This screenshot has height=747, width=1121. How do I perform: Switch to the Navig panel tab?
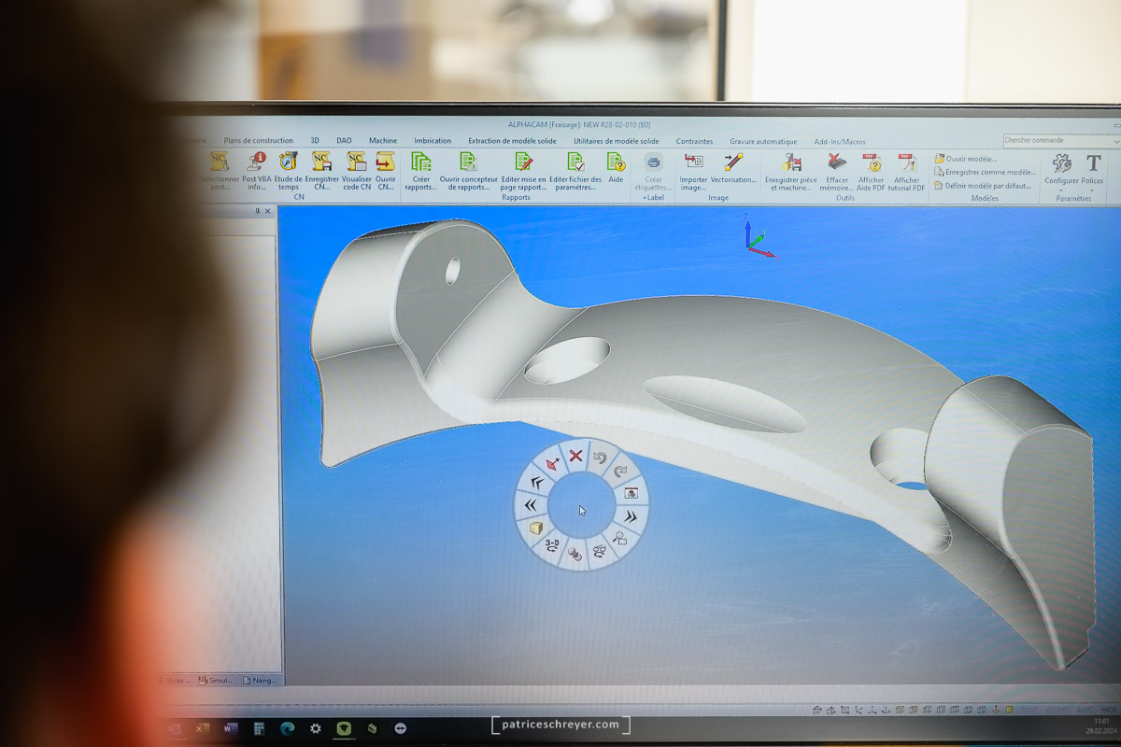[x=260, y=680]
